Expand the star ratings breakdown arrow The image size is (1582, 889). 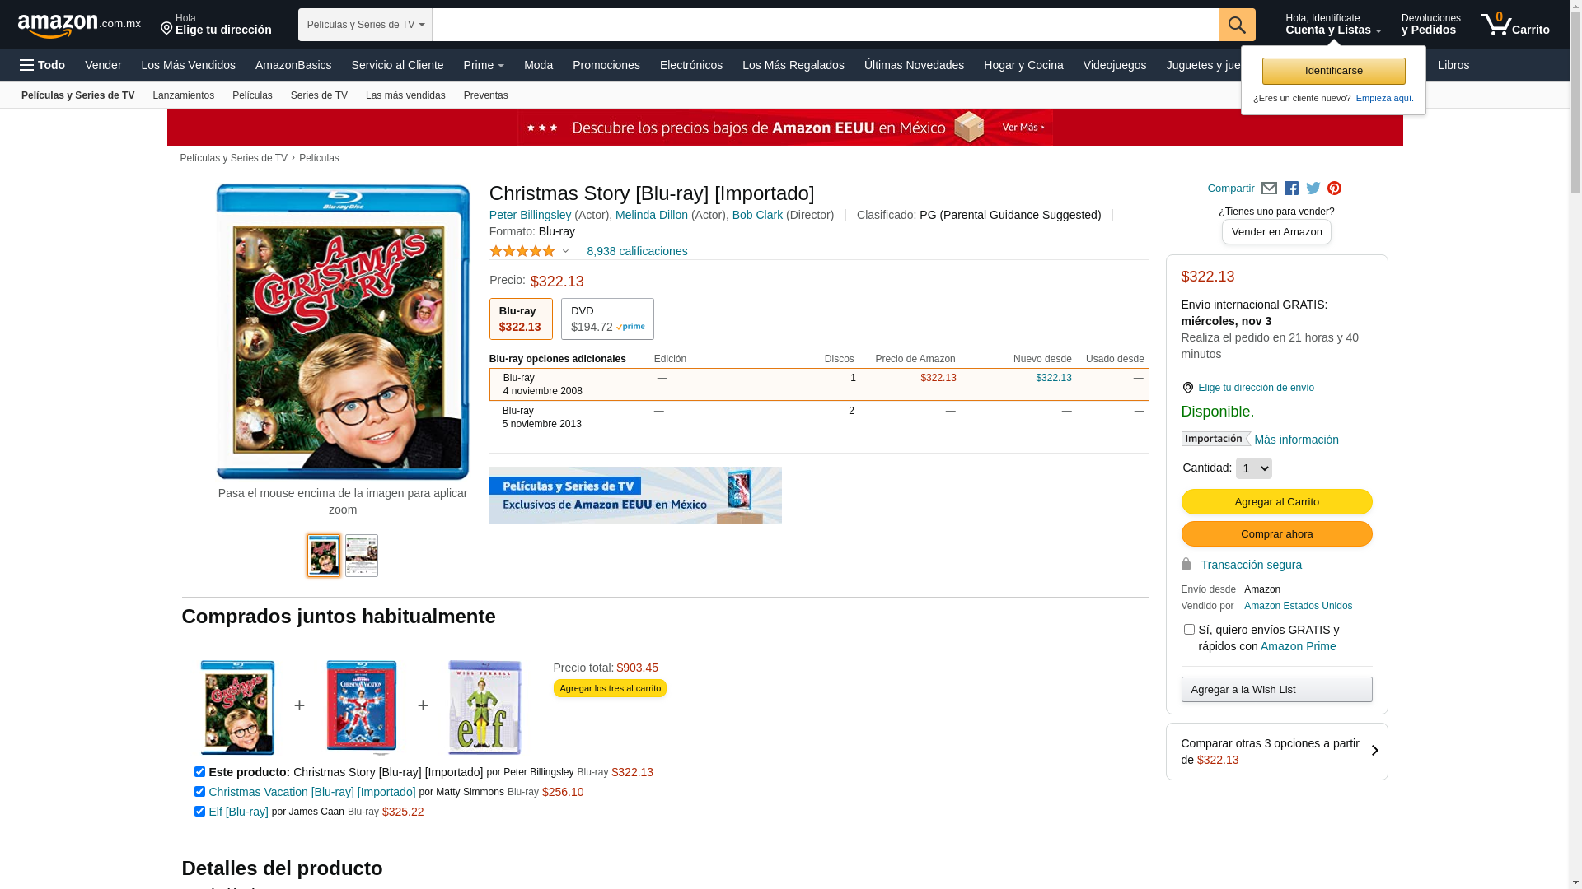(x=565, y=252)
